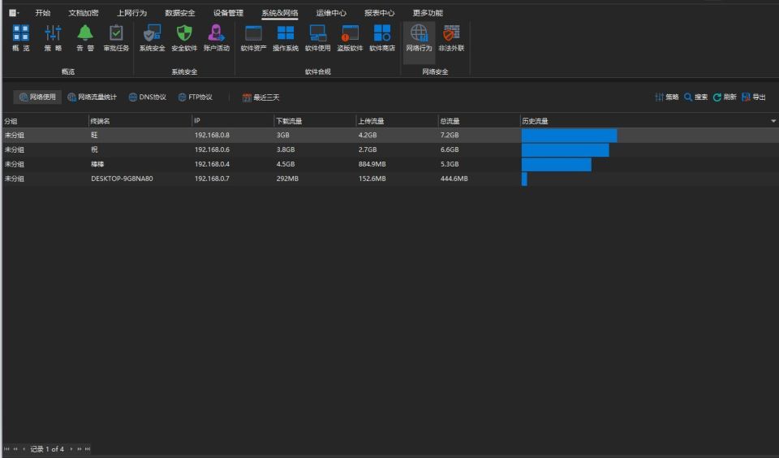Screen dimensions: 779x458
Task: Open 账户活动 purple user icon
Action: click(x=217, y=38)
